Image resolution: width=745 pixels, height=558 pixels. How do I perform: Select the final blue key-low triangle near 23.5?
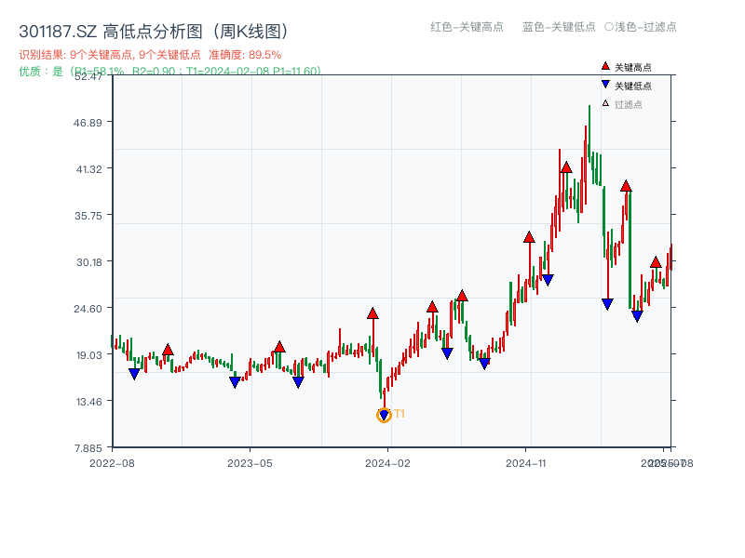tap(638, 316)
